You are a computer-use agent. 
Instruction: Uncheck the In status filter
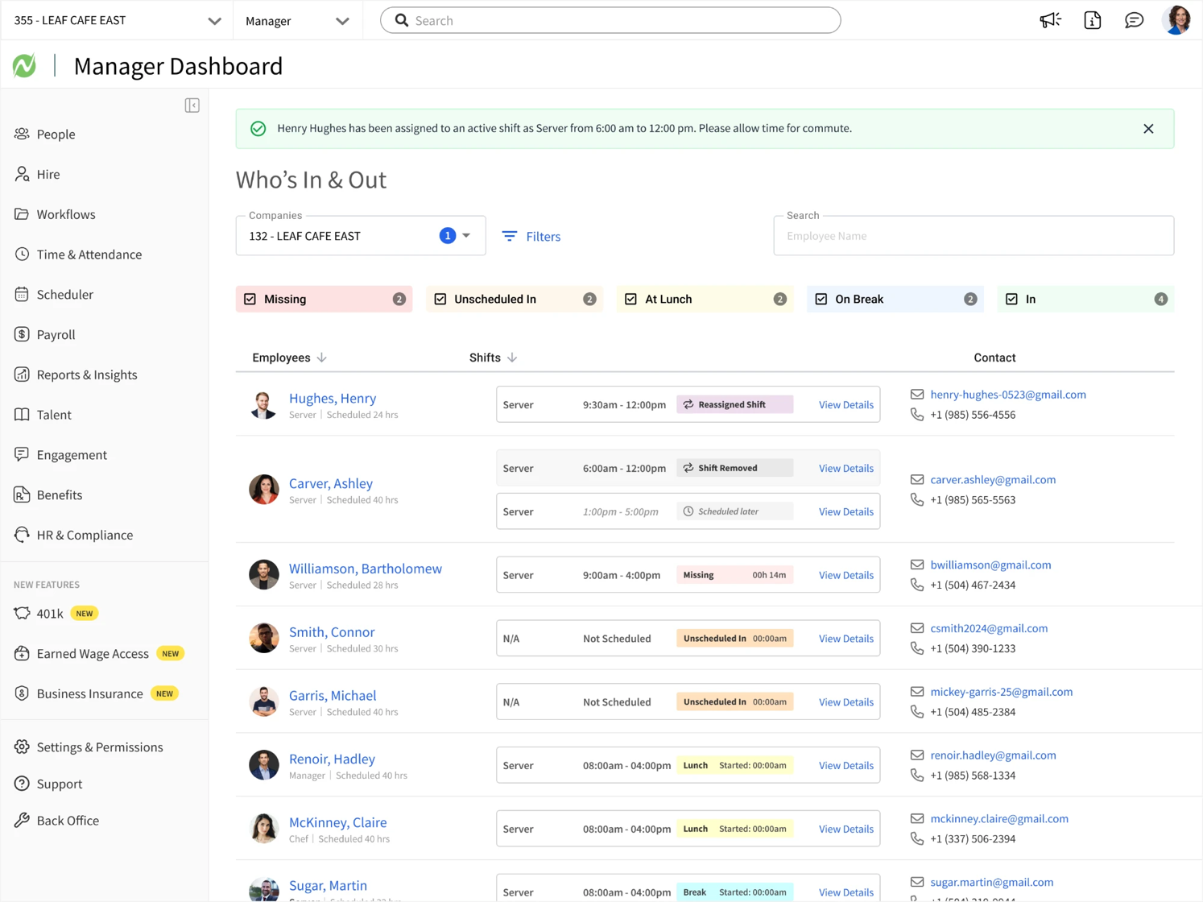click(1011, 299)
